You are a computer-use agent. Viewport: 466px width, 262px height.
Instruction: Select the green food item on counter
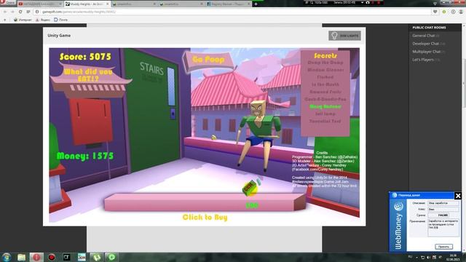coord(250,188)
